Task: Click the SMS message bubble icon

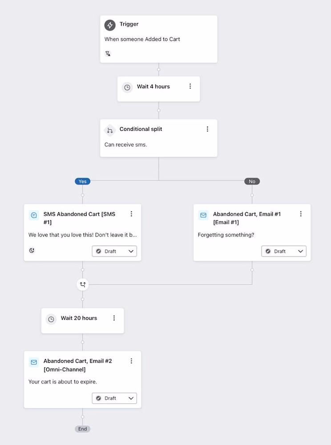Action: pos(34,215)
